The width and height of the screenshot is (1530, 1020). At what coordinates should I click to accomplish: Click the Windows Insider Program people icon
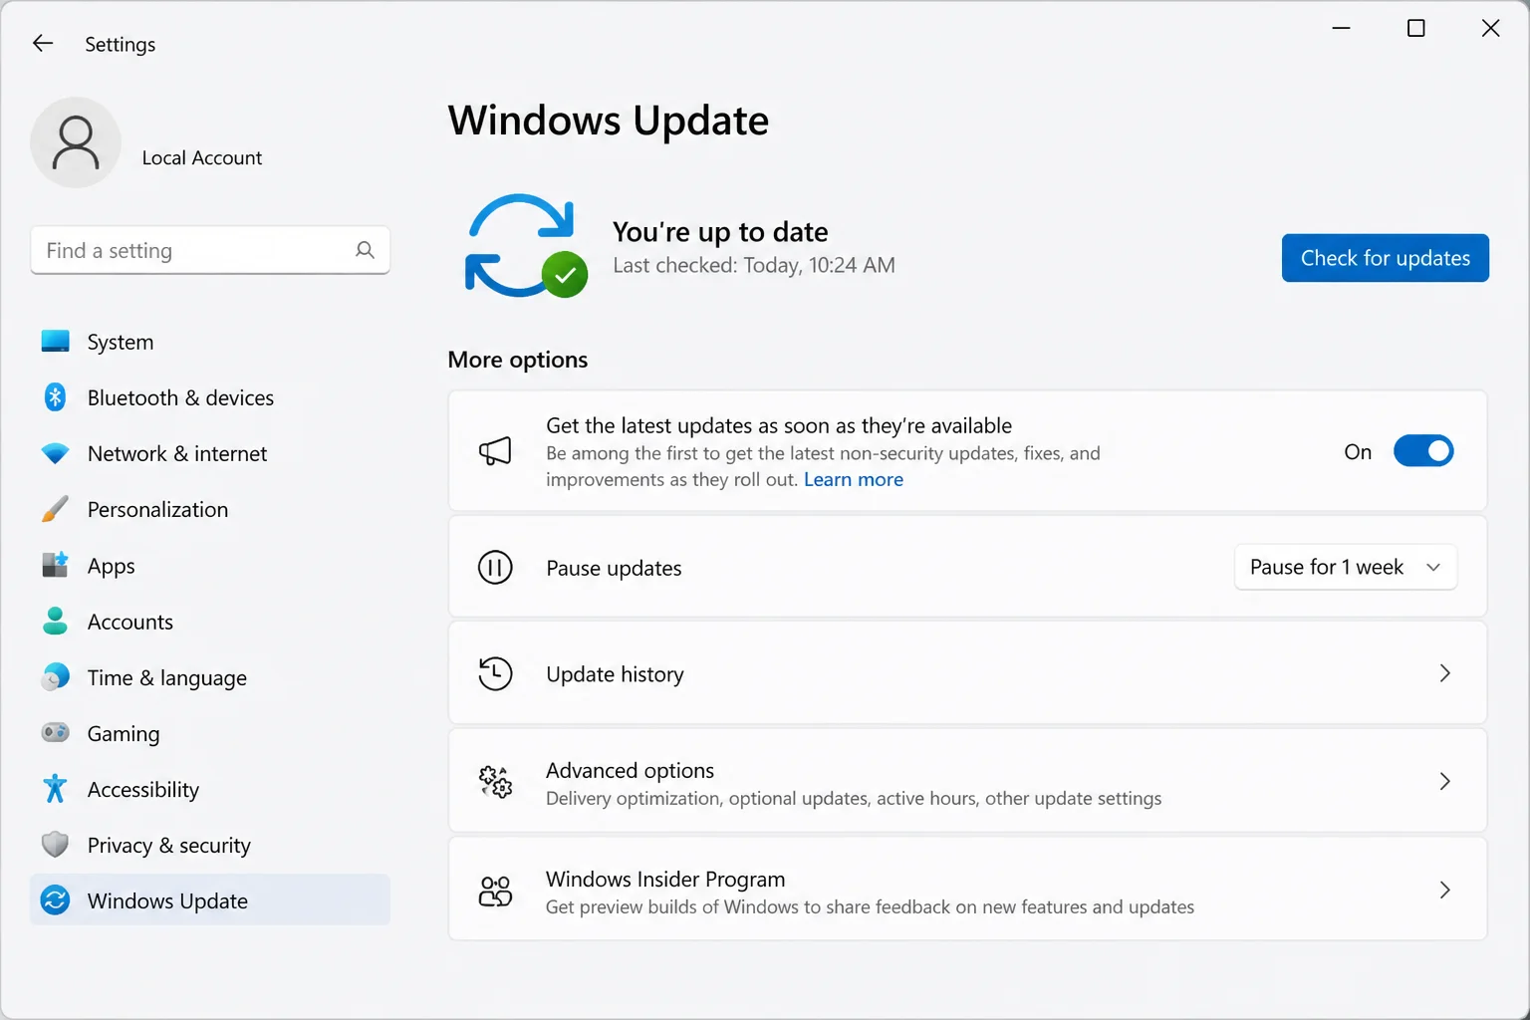tap(495, 891)
